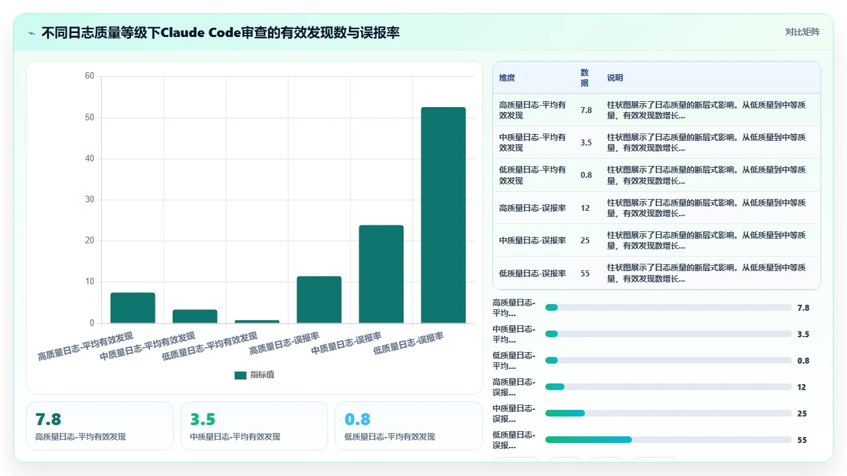Select the 说明 column header in the table
This screenshot has width=847, height=476.
(615, 78)
